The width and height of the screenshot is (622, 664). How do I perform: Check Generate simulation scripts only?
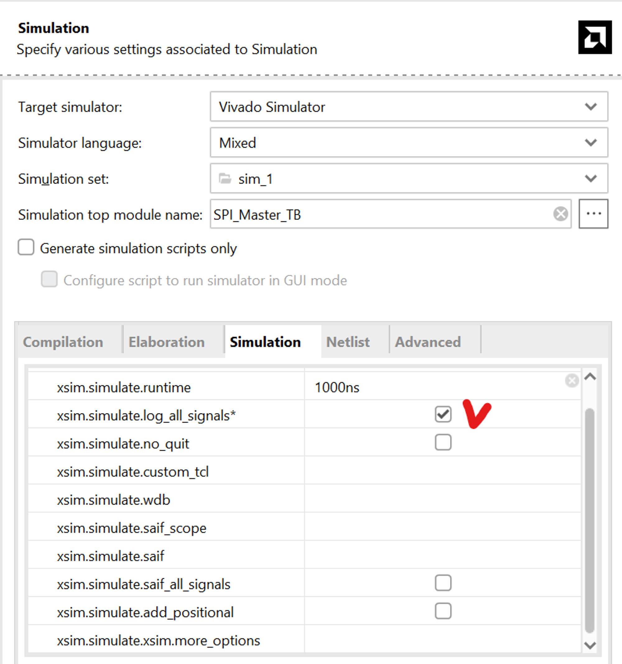[26, 247]
